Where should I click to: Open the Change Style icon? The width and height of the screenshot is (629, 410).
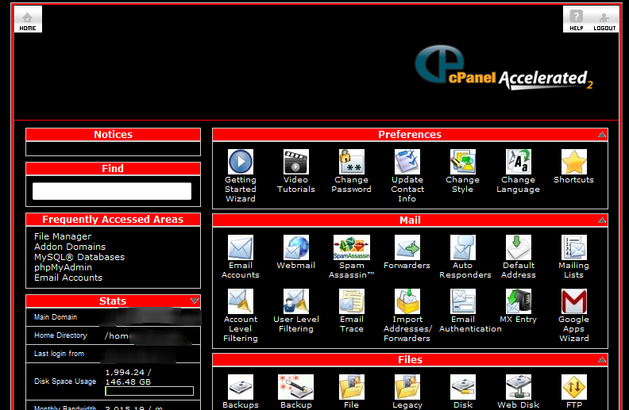(x=462, y=162)
